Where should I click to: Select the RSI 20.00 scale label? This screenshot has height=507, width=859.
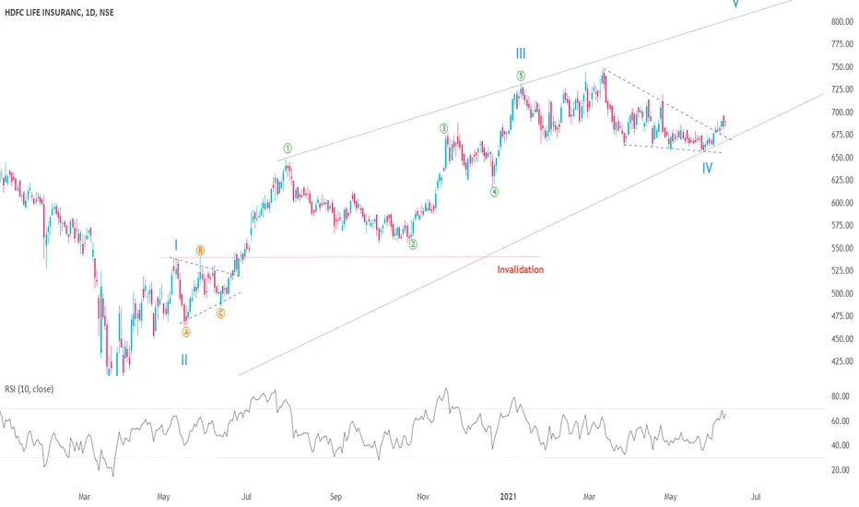click(841, 470)
